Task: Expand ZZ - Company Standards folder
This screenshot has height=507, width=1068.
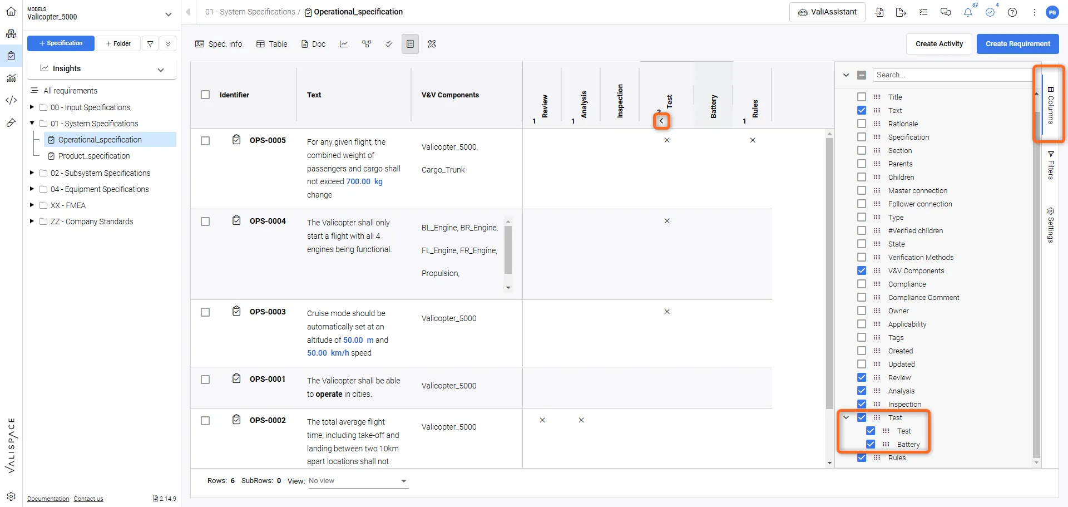Action: point(32,221)
